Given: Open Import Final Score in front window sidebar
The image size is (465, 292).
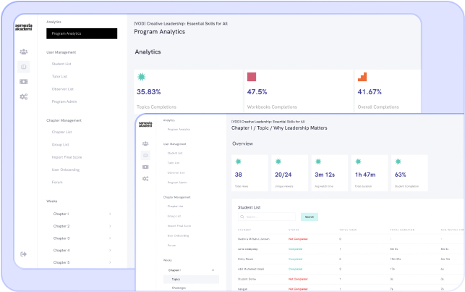Looking at the screenshot, I should point(179,226).
